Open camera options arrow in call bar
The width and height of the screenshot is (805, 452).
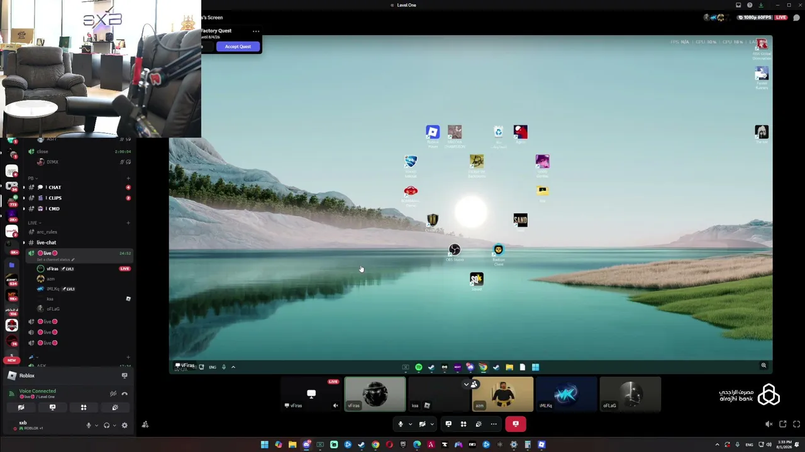(x=431, y=424)
